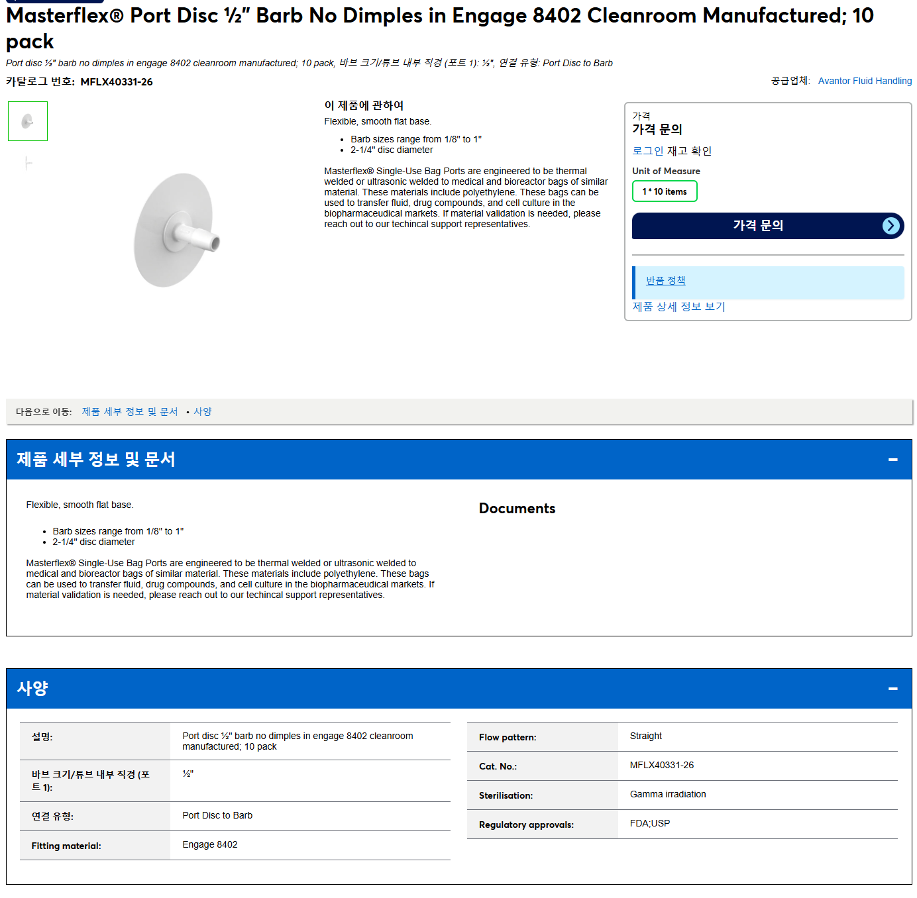Screen dimensions: 917x898
Task: Click the FDA;USP regulatory approvals value
Action: click(650, 823)
